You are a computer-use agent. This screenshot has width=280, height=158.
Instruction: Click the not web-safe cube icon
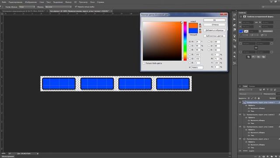[x=200, y=30]
